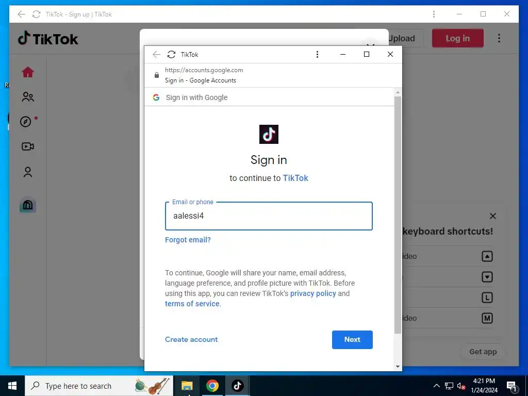Reload the main TikTok window
This screenshot has width=528, height=396.
(37, 14)
